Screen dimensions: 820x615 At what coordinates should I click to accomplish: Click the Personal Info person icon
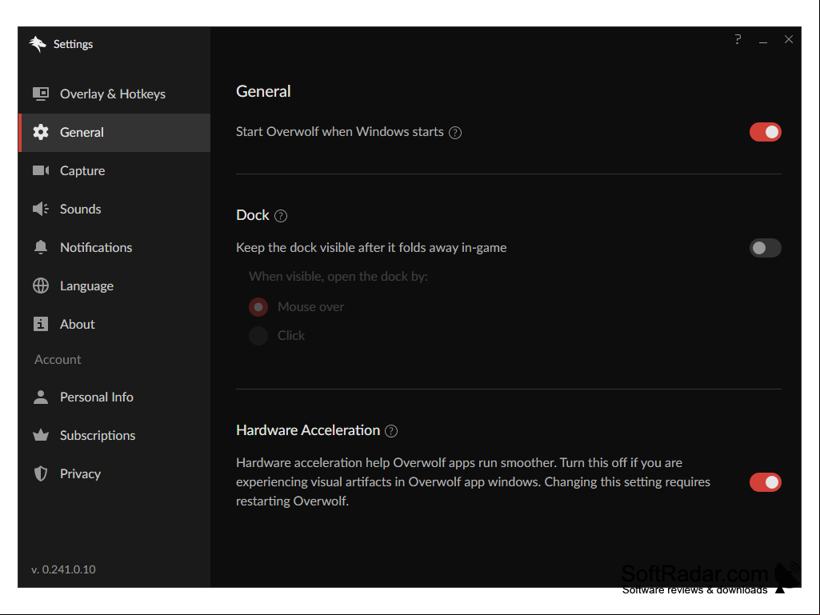(x=41, y=397)
